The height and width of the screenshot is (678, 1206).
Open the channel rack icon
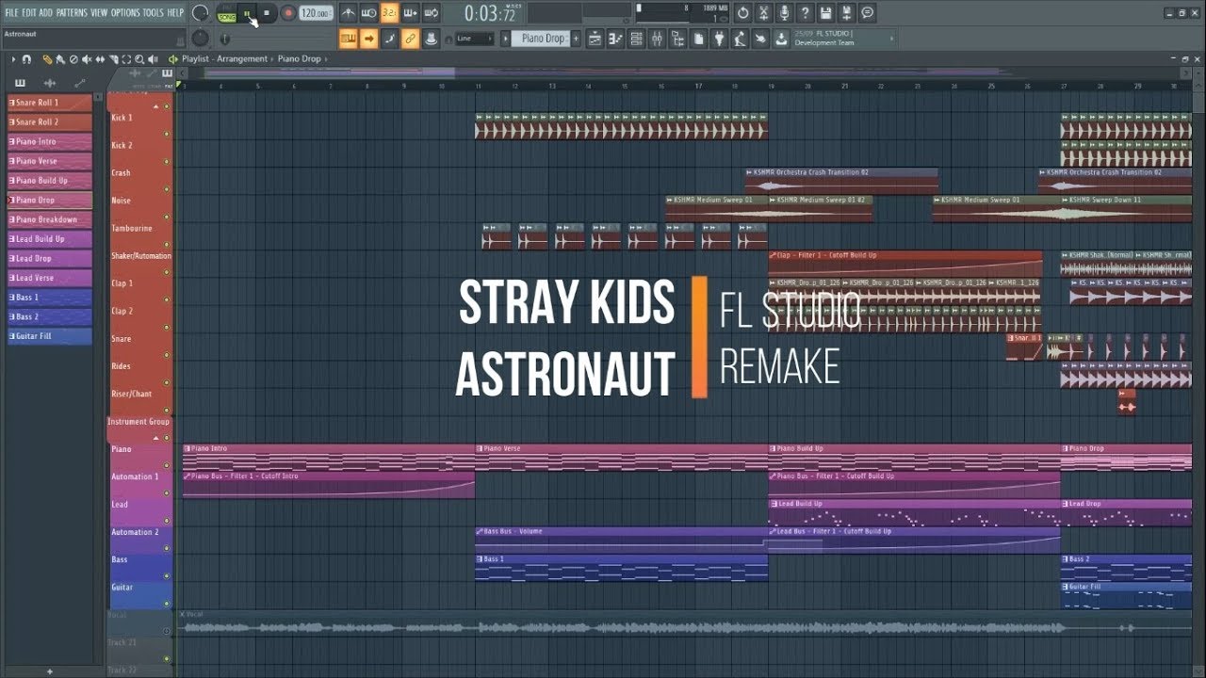(x=636, y=39)
